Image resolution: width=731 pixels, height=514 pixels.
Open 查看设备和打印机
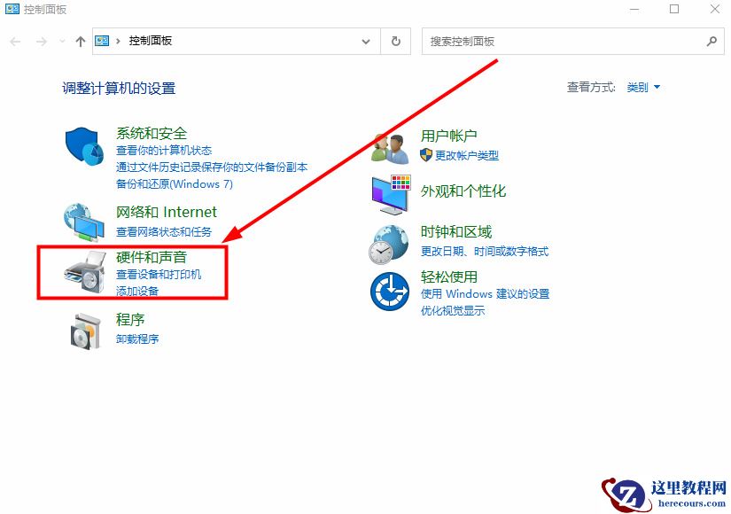(161, 274)
